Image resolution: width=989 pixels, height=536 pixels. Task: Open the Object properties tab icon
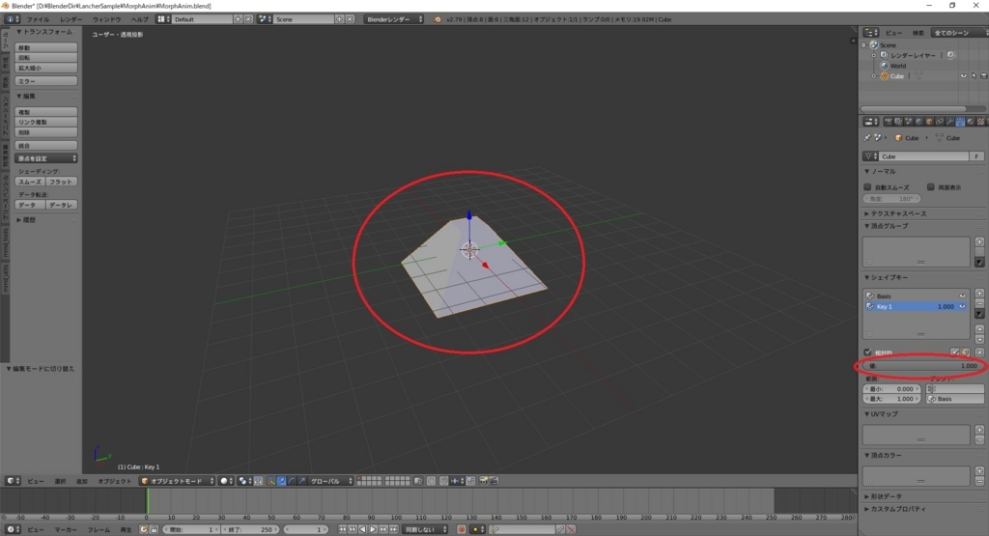929,122
